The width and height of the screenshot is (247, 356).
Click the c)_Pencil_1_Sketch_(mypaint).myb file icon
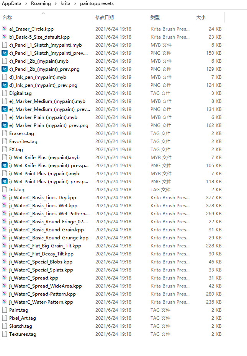tap(4, 45)
